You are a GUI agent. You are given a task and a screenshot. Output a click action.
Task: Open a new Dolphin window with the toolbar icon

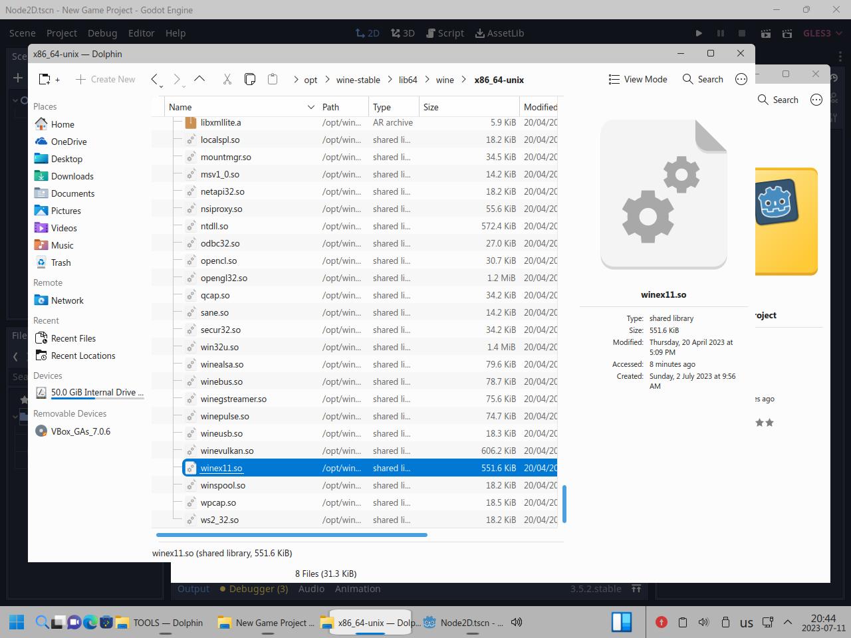click(x=49, y=79)
